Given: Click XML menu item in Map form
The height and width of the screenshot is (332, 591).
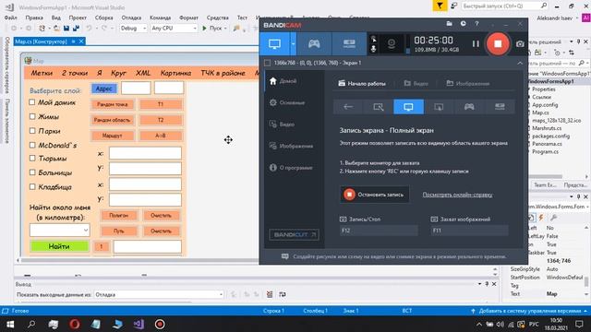Looking at the screenshot, I should tap(143, 73).
